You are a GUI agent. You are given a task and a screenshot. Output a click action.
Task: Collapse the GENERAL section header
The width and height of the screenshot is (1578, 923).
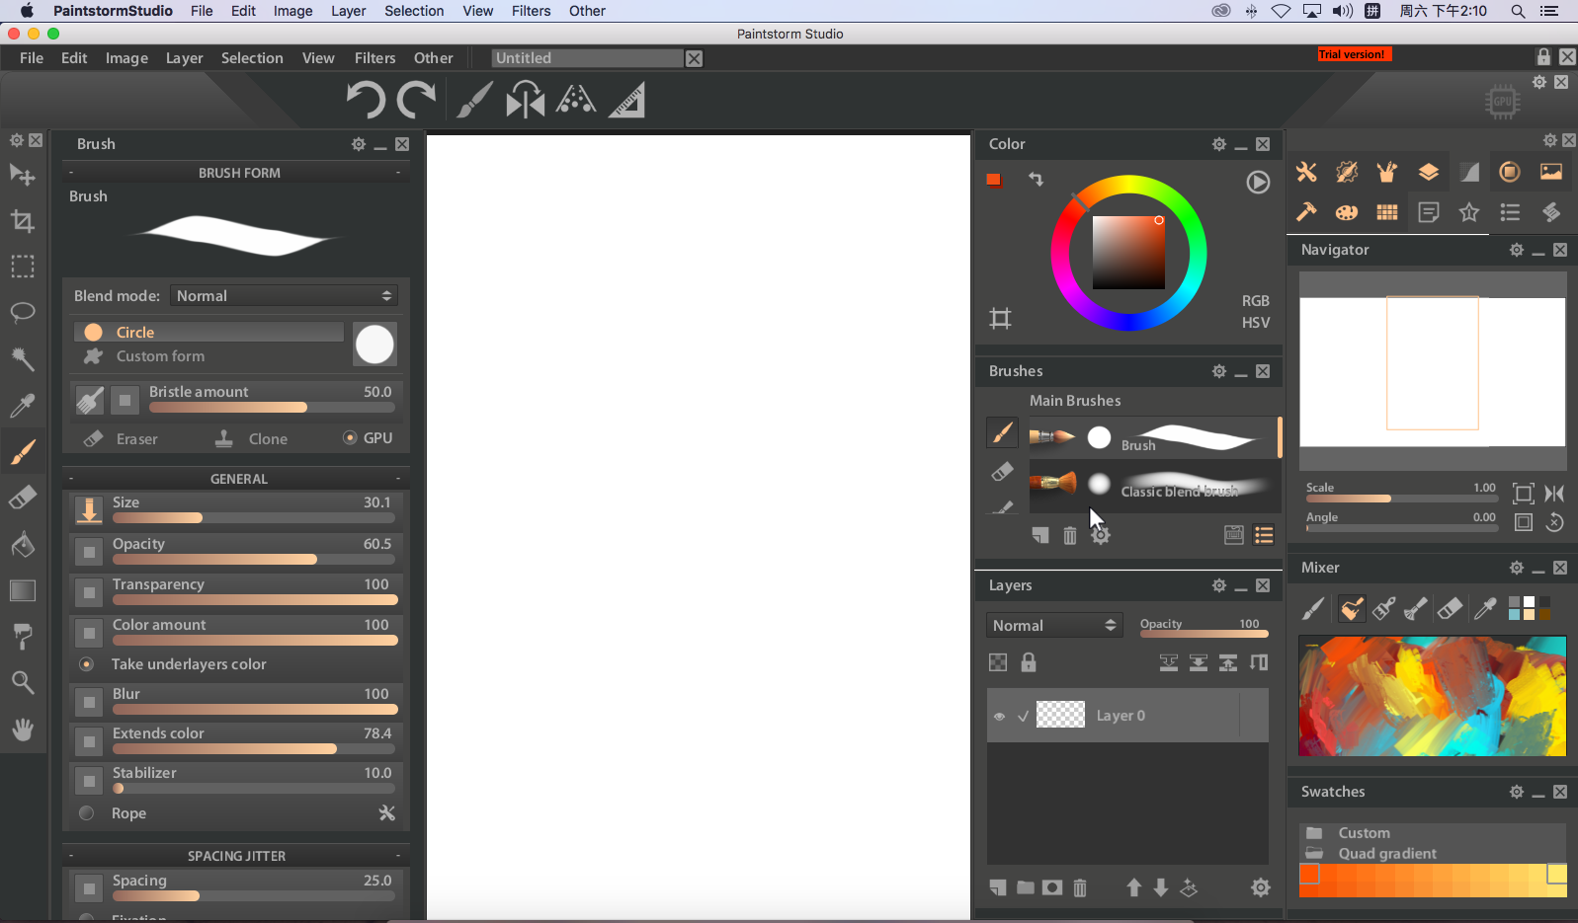pos(238,479)
